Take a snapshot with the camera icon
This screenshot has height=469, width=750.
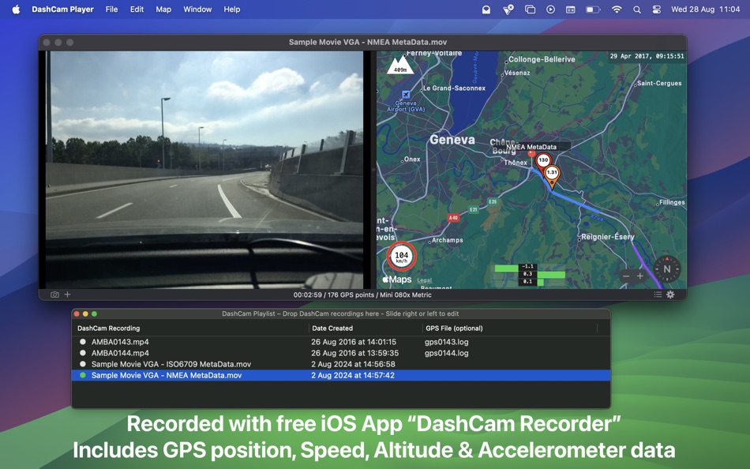tap(54, 295)
